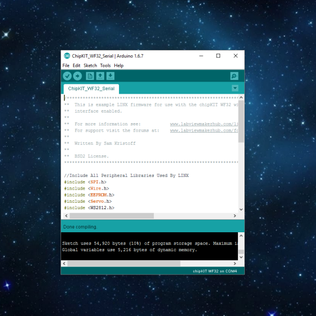Screen dimensions: 316x316
Task: Open the Sketch menu
Action: 90,65
